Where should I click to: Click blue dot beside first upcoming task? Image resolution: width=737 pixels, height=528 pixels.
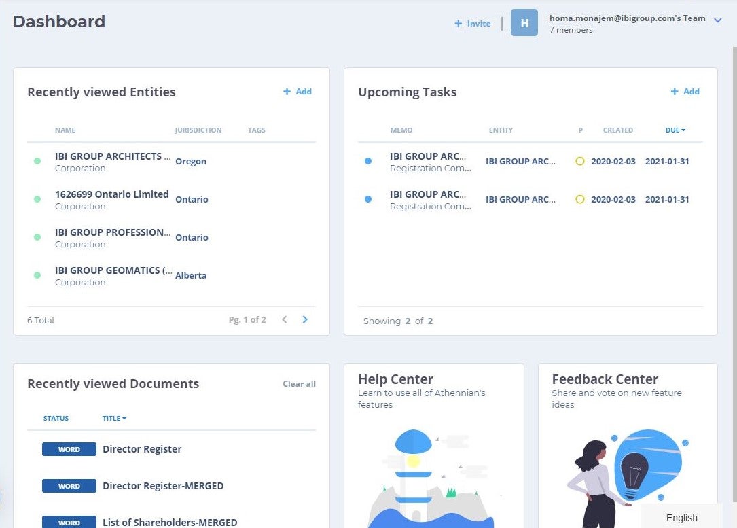368,161
